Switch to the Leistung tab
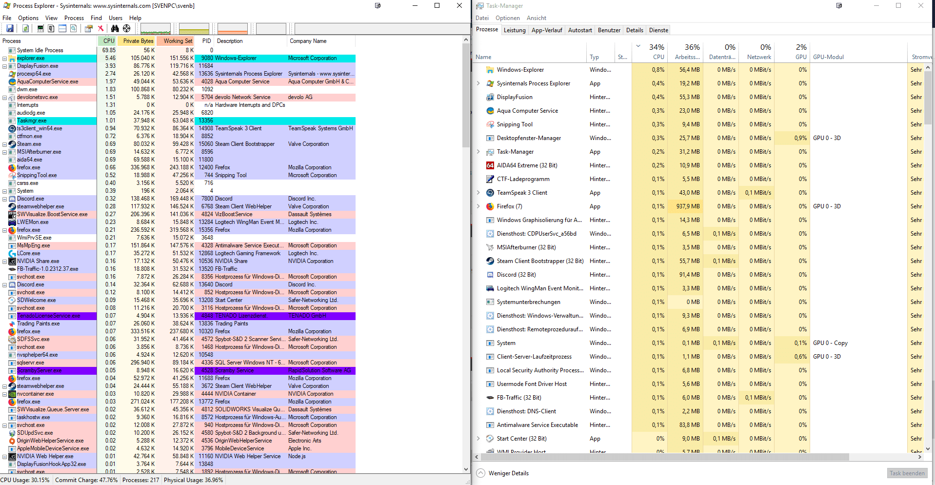The width and height of the screenshot is (935, 485). [515, 30]
